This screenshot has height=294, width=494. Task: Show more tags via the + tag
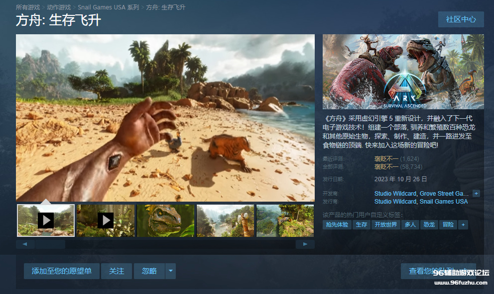click(463, 224)
